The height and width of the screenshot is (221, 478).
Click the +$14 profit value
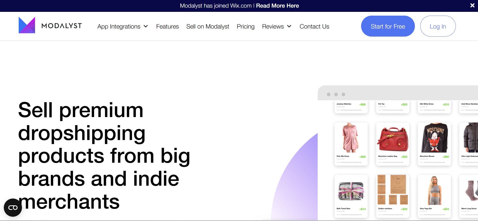[x=363, y=209]
